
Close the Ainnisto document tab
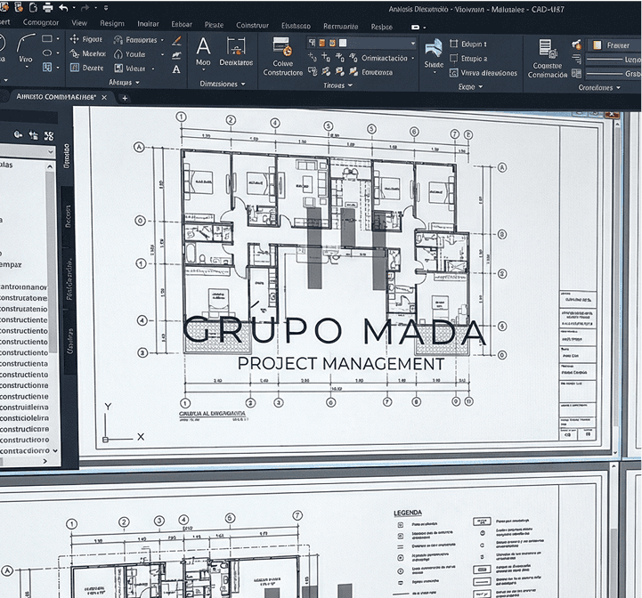(104, 97)
